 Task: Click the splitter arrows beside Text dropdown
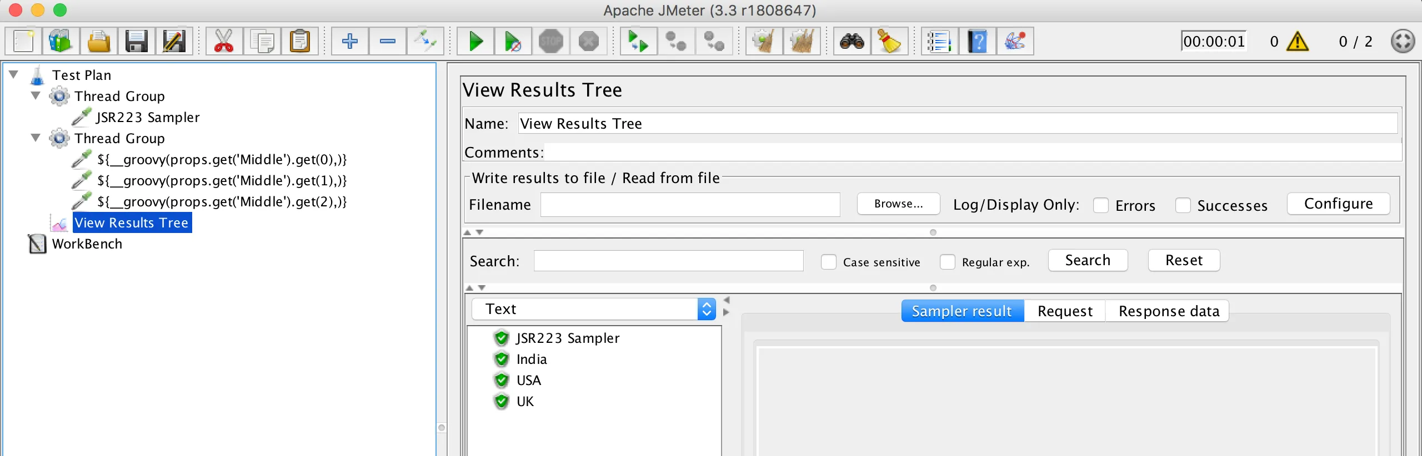(726, 306)
